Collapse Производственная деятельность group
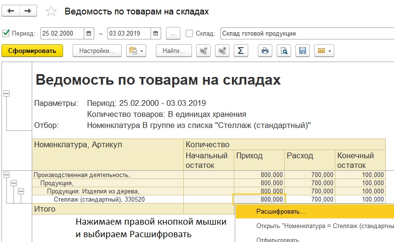Screen dimensions: 394x242 pos(7,175)
